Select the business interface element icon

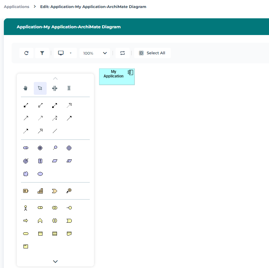tap(69, 208)
